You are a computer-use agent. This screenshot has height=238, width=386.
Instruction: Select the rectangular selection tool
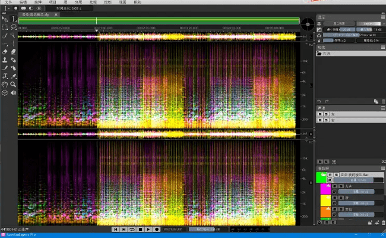5,27
